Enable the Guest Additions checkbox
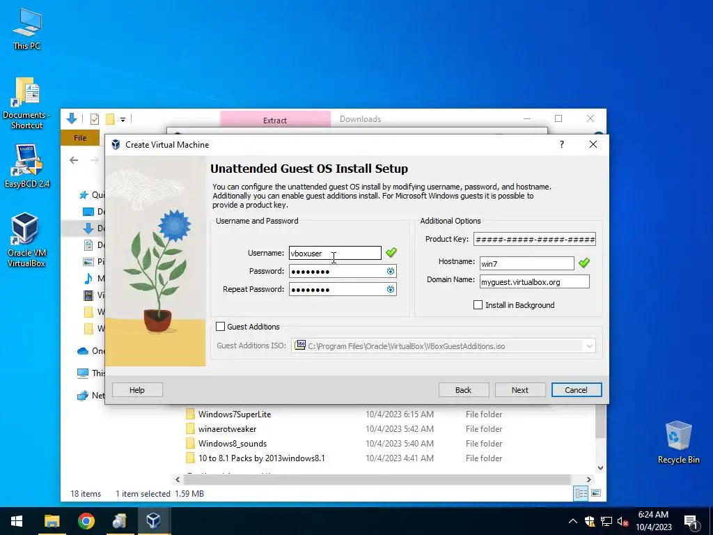Screen dimensions: 713x535 click(x=221, y=327)
